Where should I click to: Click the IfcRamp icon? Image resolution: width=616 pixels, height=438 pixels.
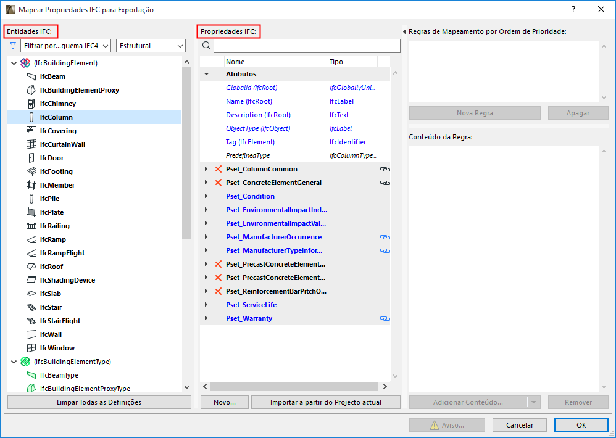pyautogui.click(x=31, y=239)
